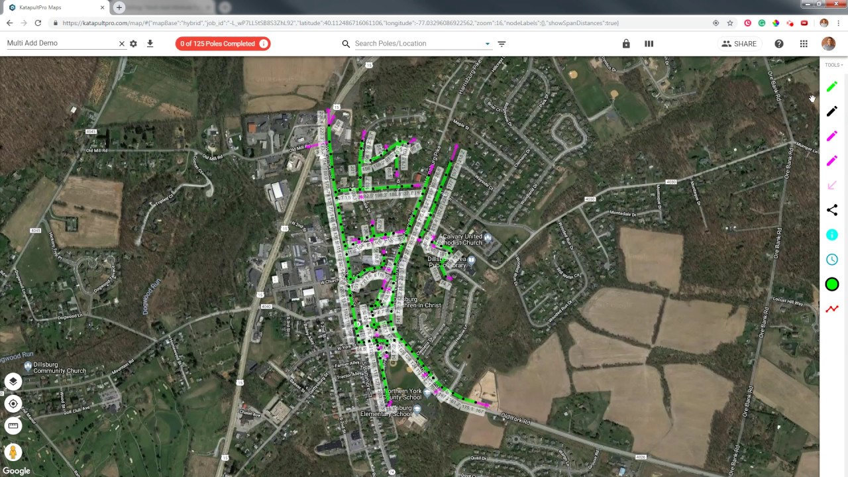Select the black pencil tool

pos(832,111)
